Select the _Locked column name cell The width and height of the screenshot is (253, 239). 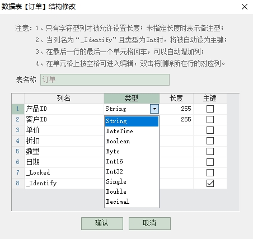point(64,172)
